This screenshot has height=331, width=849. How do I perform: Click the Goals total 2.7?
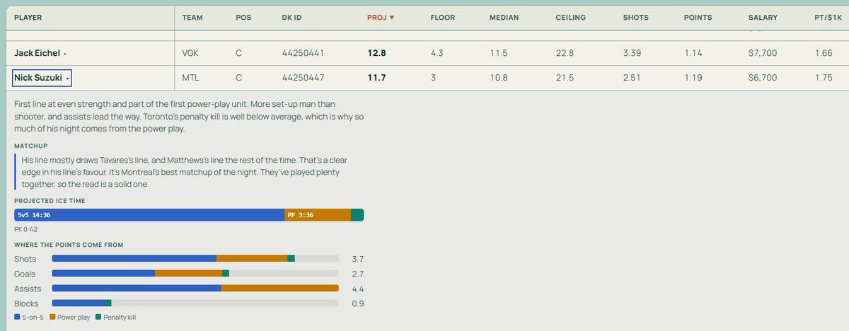357,274
